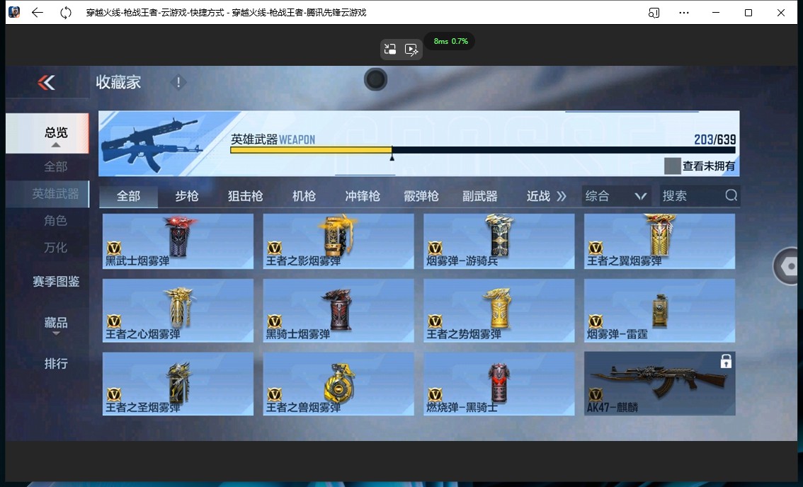Open the 王者之翼烟雾弹 item card
Viewport: 803px width, 487px height.
tap(660, 241)
